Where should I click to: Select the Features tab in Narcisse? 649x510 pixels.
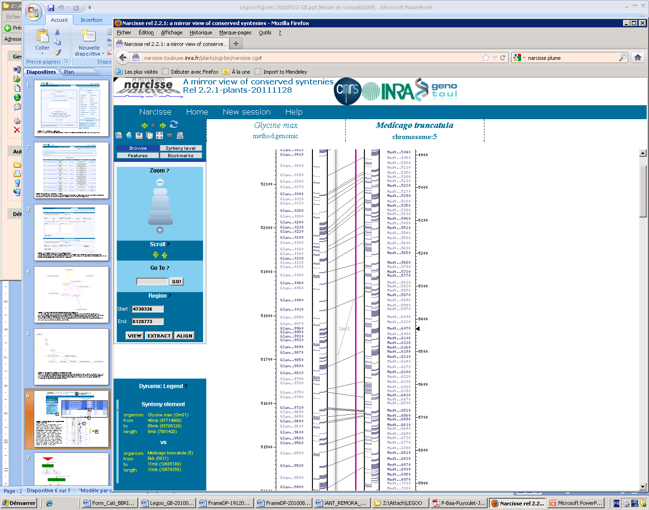click(138, 155)
